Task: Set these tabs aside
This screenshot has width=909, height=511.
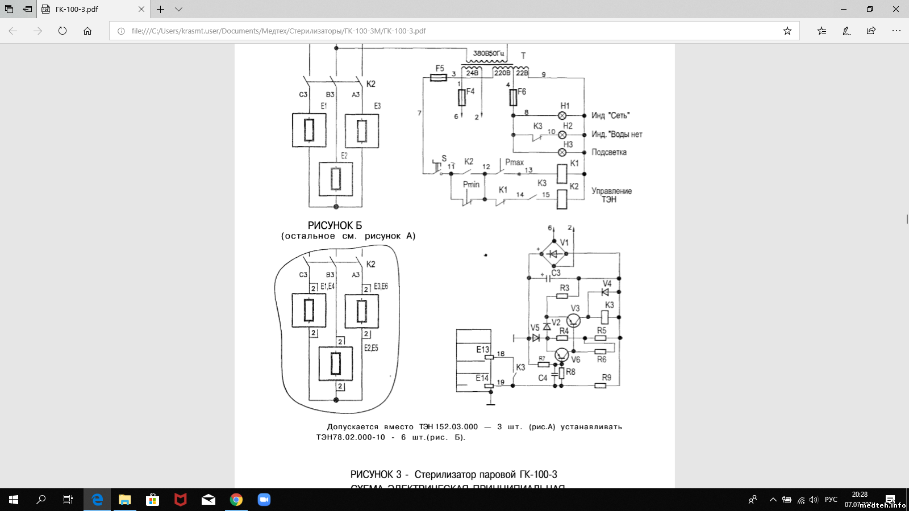Action: (x=27, y=9)
